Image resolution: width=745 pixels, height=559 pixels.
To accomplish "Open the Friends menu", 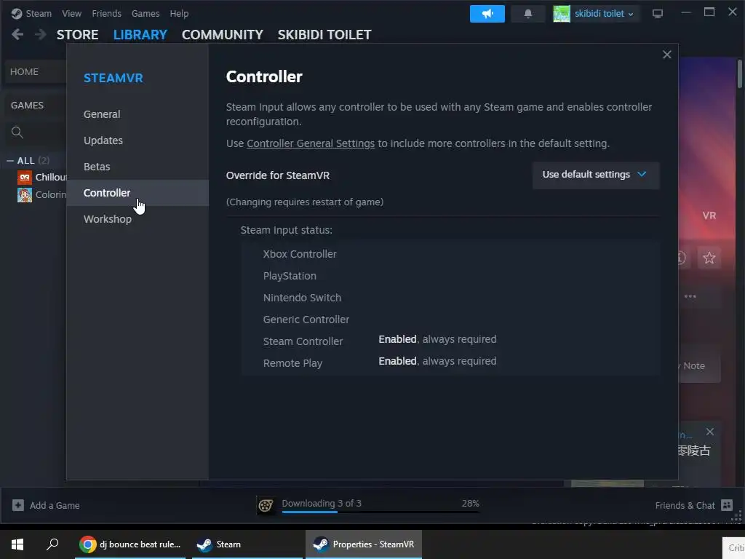I will (106, 13).
